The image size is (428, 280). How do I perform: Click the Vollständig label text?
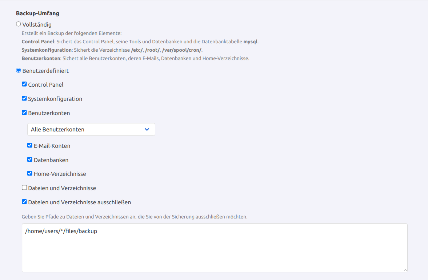37,25
